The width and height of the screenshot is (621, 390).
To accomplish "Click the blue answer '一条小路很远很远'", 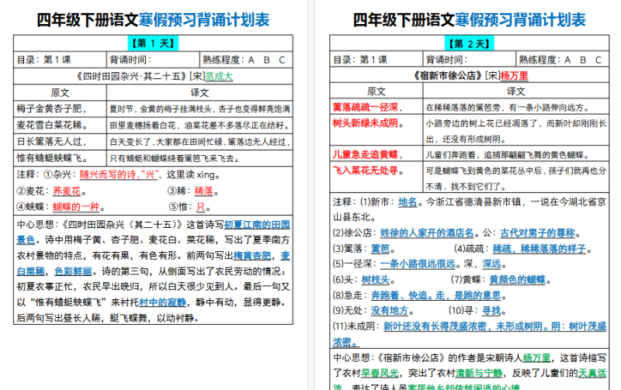I will click(418, 264).
